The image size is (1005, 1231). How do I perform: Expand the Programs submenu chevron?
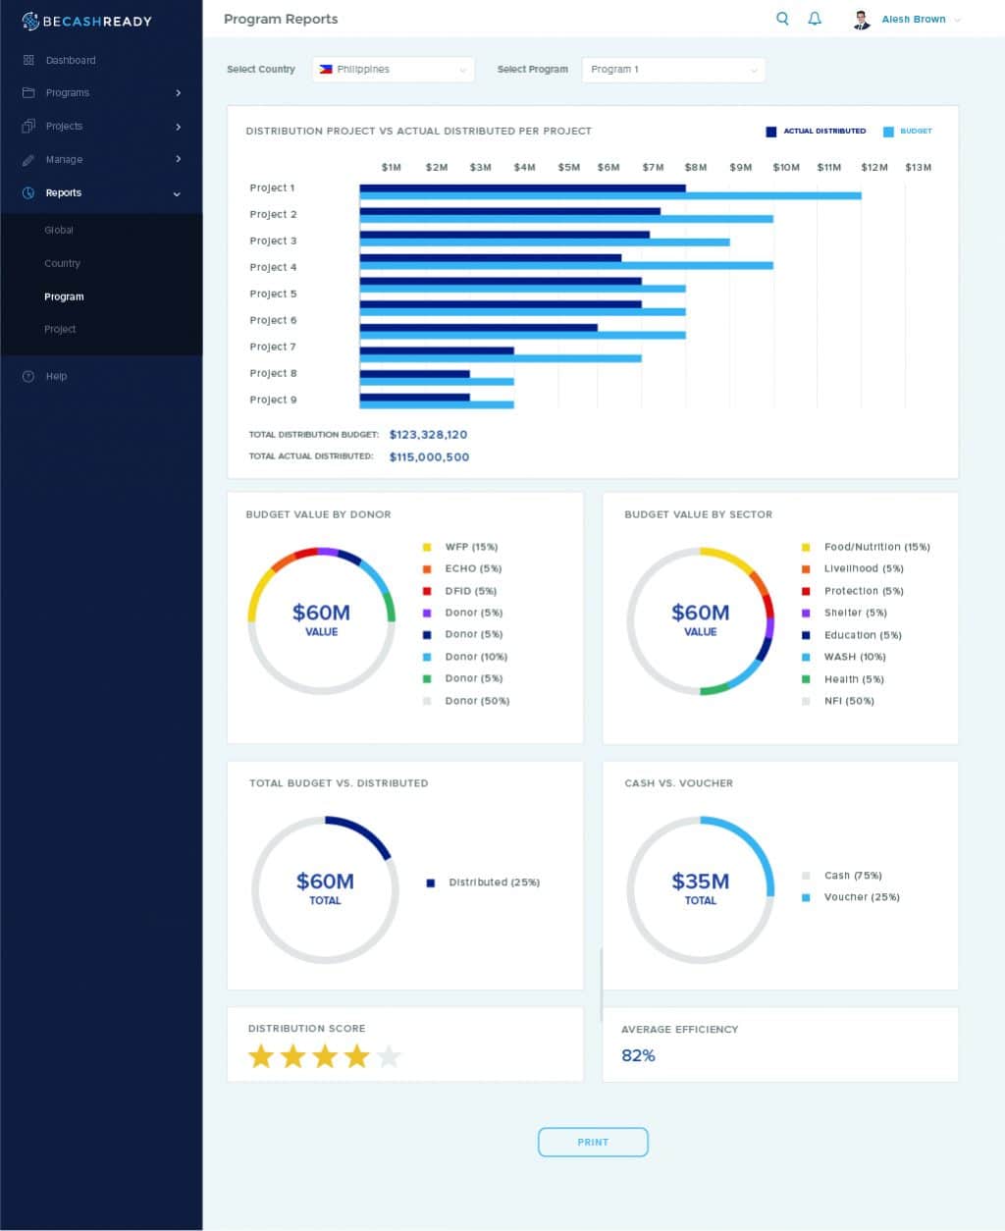pyautogui.click(x=178, y=93)
